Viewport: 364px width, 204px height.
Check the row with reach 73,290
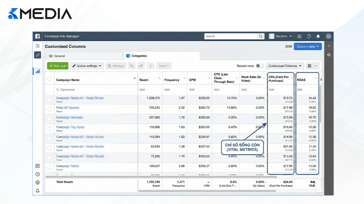[x=50, y=158]
